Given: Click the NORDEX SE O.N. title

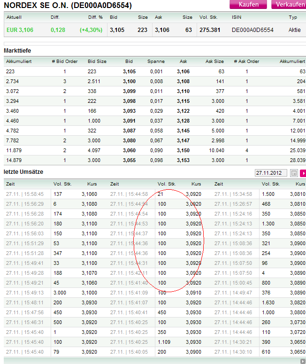Looking at the screenshot, I should (68, 5).
